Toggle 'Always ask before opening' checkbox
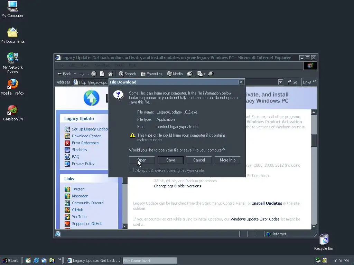354x265 pixels. (x=131, y=170)
